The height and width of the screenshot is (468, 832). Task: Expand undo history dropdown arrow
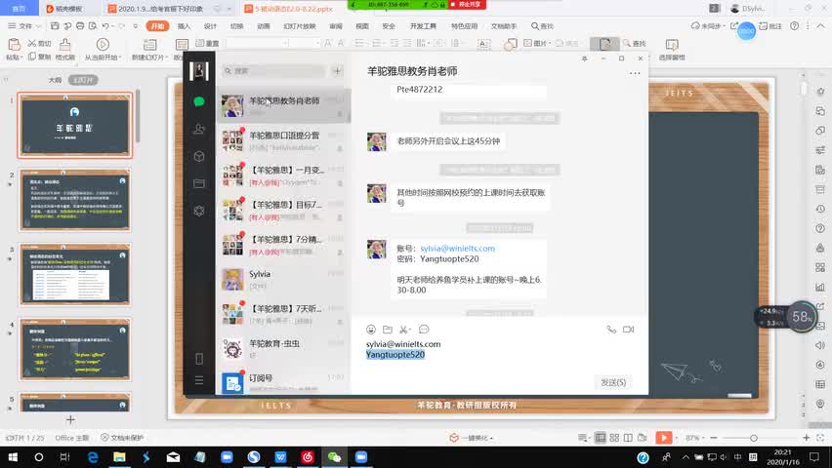pyautogui.click(x=113, y=25)
